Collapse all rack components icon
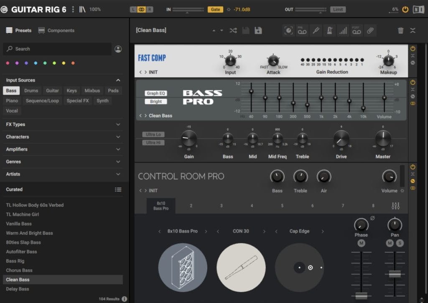Screen dimensions: 428x303 413,30
